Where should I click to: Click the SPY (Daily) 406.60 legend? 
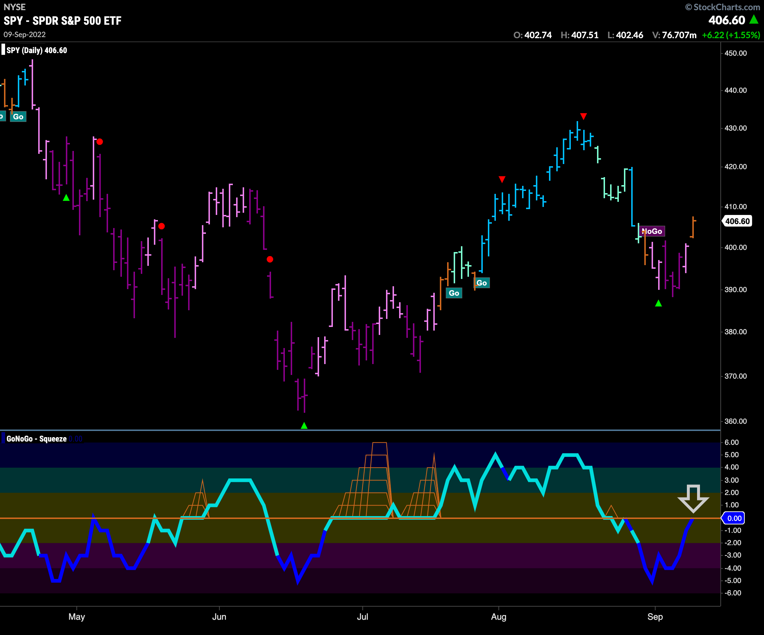36,51
